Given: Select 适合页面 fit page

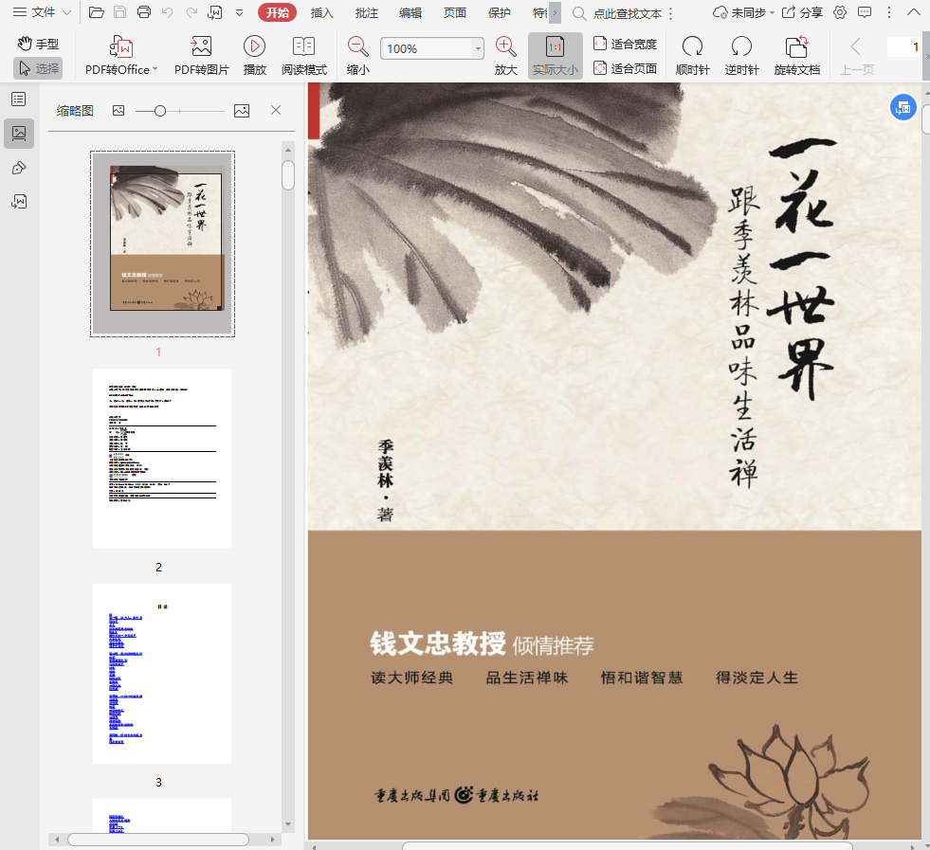Looking at the screenshot, I should pyautogui.click(x=625, y=69).
